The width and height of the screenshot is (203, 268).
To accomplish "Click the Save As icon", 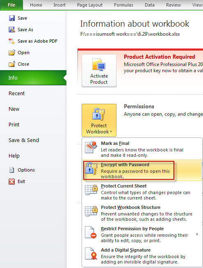I will point(12,30).
